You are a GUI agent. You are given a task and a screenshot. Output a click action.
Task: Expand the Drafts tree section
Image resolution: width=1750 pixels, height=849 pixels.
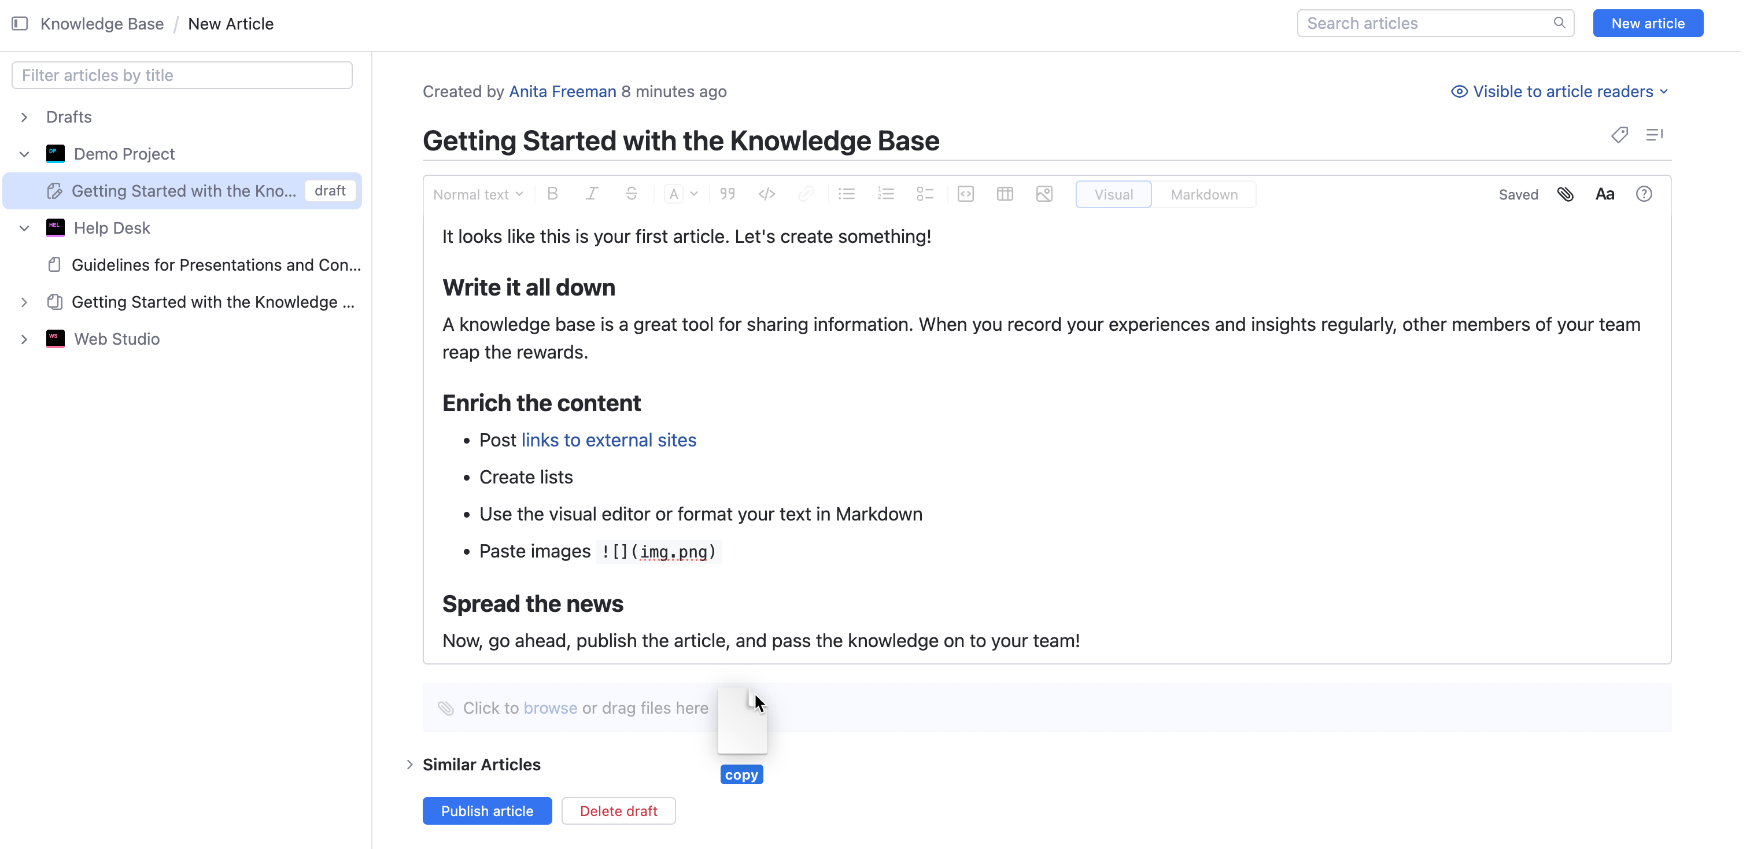pyautogui.click(x=24, y=117)
